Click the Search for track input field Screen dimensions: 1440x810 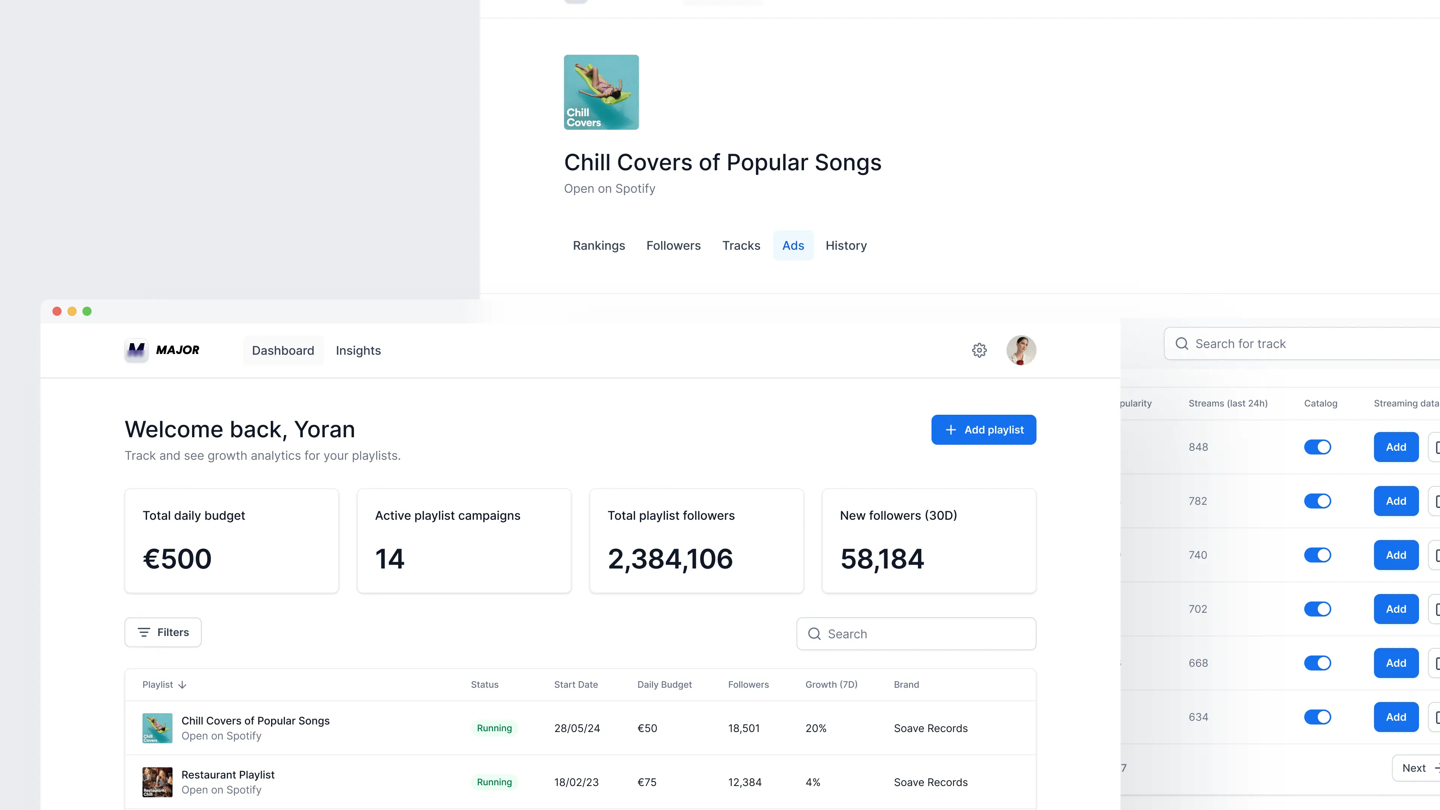point(1302,344)
